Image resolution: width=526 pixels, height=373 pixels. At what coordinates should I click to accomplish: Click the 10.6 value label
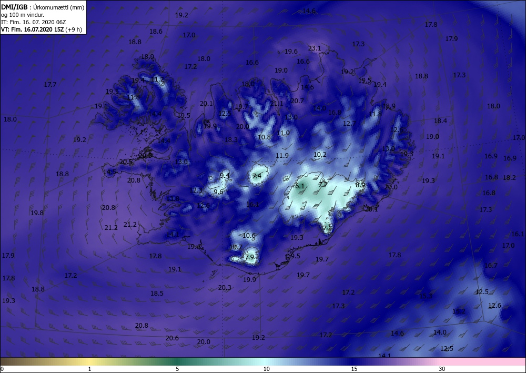coord(249,236)
